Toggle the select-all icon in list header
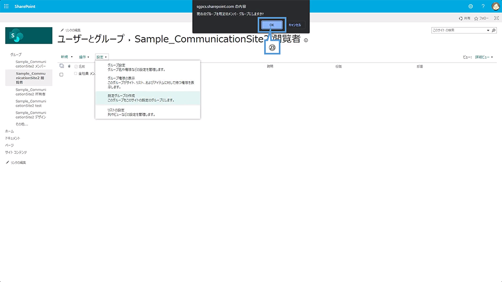The height and width of the screenshot is (282, 502). click(62, 66)
